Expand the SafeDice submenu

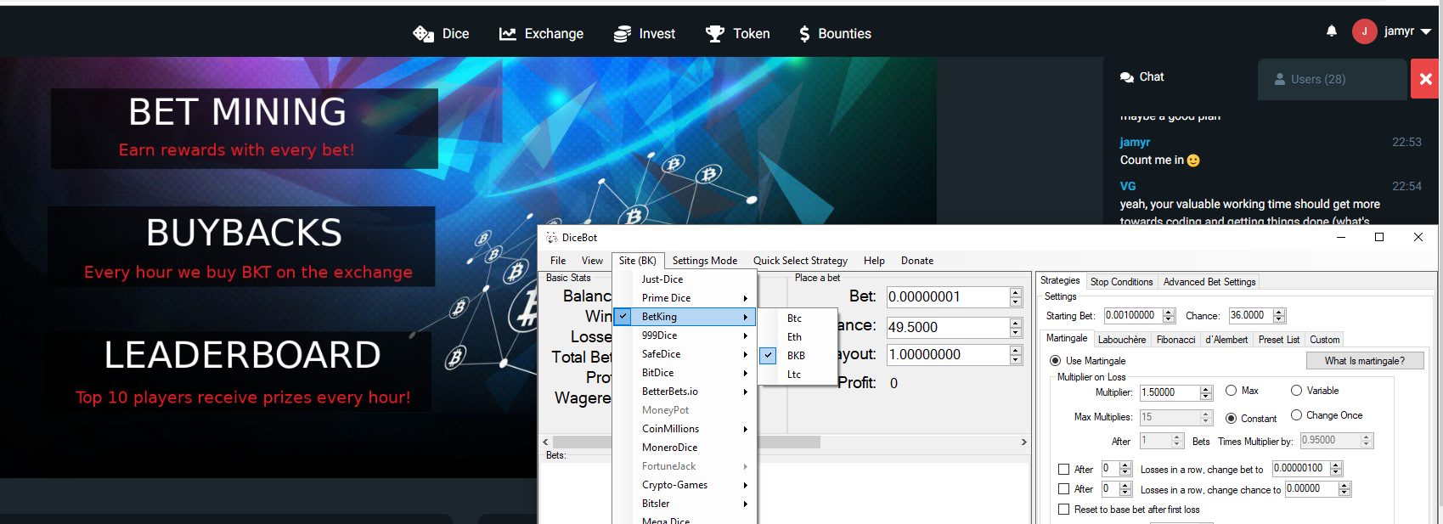[x=685, y=354]
